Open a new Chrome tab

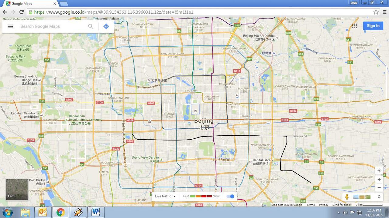point(63,4)
